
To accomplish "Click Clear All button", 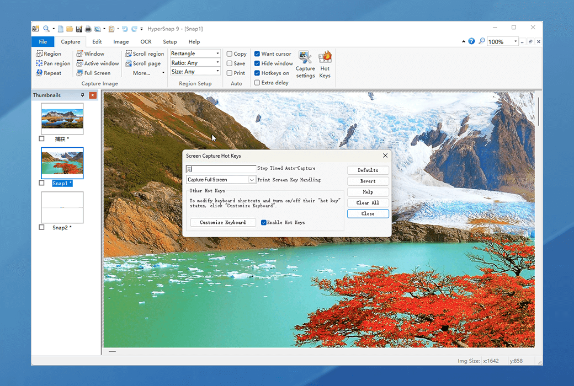I will pyautogui.click(x=368, y=203).
